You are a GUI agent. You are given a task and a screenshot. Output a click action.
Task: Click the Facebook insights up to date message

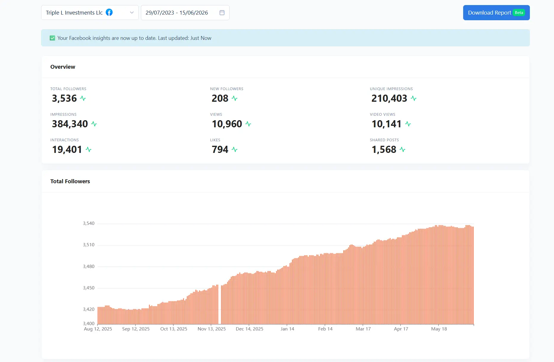click(x=134, y=38)
